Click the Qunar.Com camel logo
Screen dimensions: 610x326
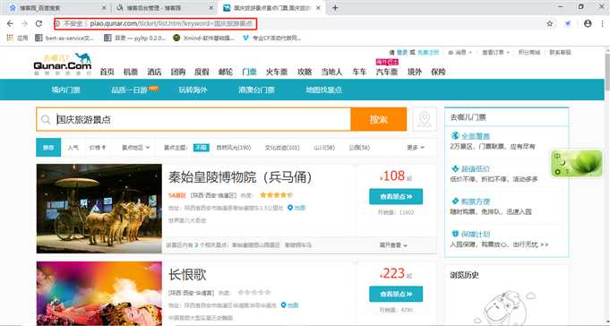pos(62,64)
